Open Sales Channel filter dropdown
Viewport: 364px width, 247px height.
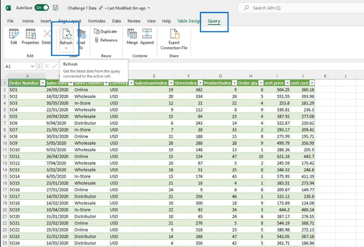106,83
